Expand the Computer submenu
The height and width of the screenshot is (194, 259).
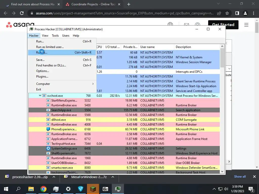pyautogui.click(x=62, y=84)
